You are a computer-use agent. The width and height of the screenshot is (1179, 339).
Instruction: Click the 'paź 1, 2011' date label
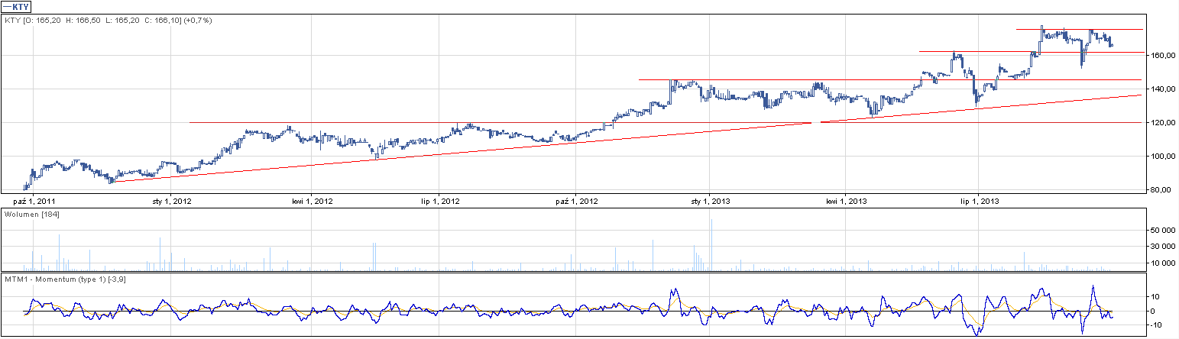[34, 202]
